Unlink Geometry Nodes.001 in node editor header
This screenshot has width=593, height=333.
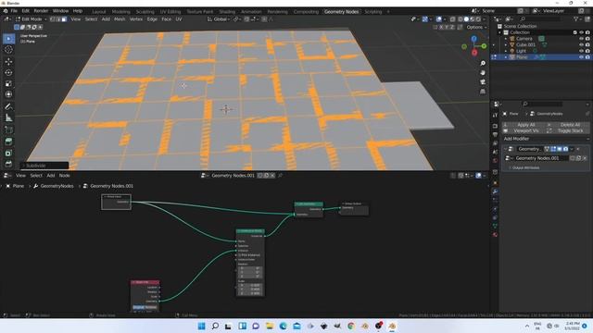(x=272, y=176)
